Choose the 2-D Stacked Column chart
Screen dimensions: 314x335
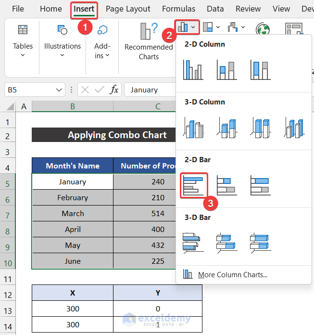[x=226, y=69]
